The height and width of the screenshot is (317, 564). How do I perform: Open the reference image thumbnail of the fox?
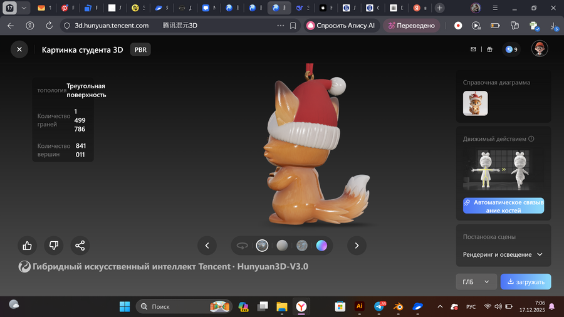[x=475, y=103]
